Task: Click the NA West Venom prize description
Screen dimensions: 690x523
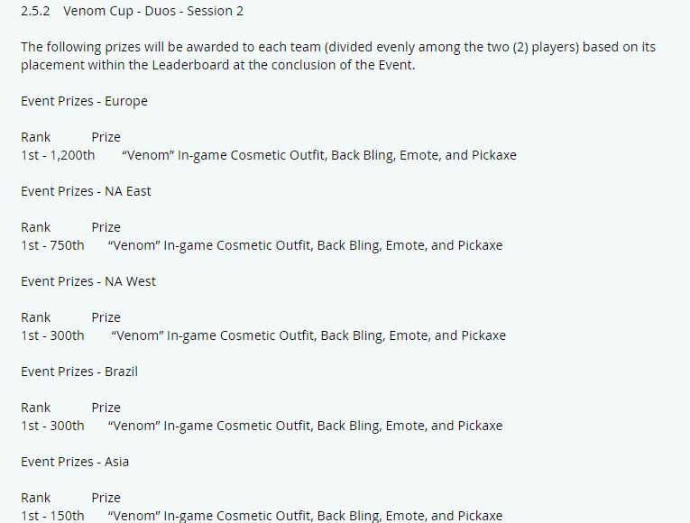Action: click(x=308, y=335)
